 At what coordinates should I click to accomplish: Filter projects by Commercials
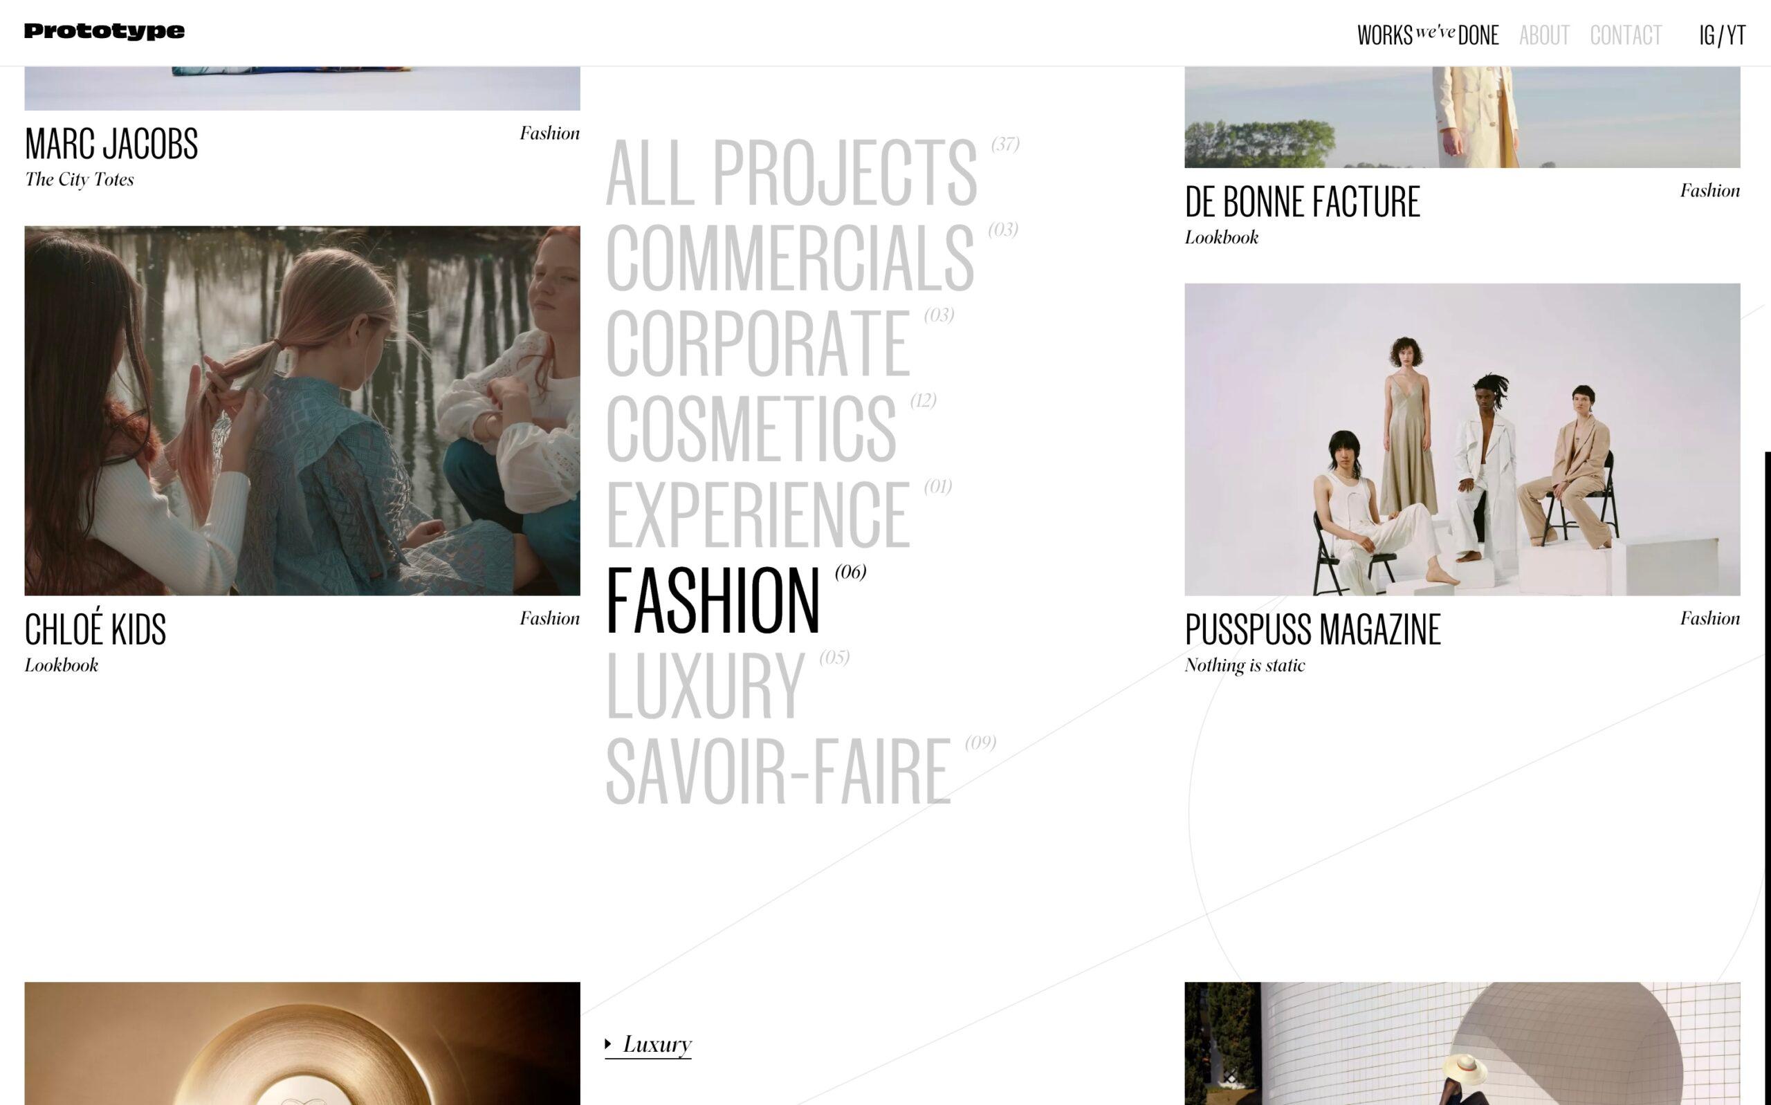[789, 259]
